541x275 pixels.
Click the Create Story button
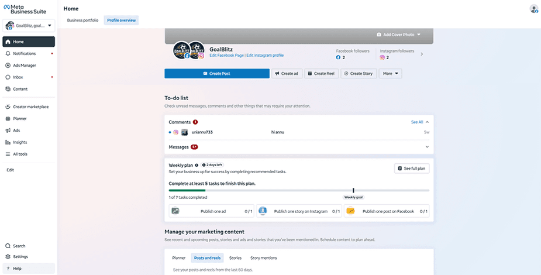(x=359, y=74)
